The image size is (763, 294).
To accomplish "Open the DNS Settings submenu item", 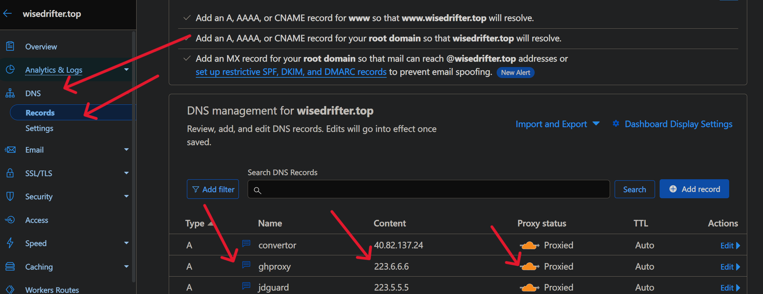I will (x=39, y=128).
